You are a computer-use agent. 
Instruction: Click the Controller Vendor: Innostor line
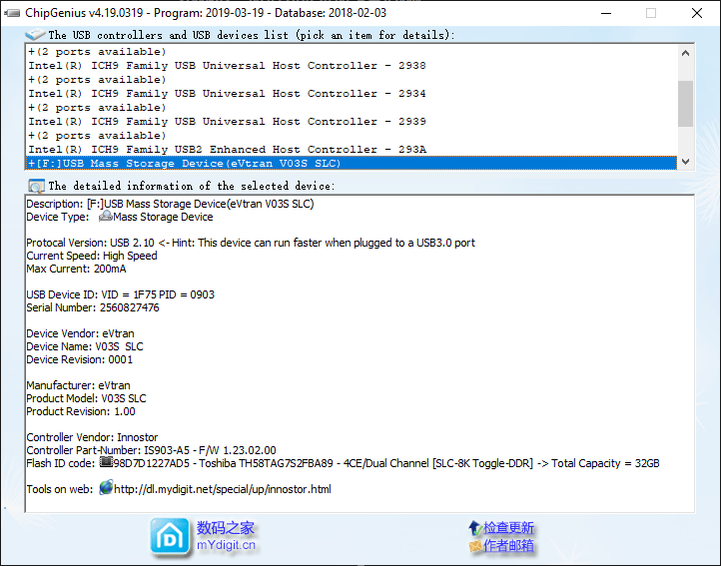tap(92, 437)
